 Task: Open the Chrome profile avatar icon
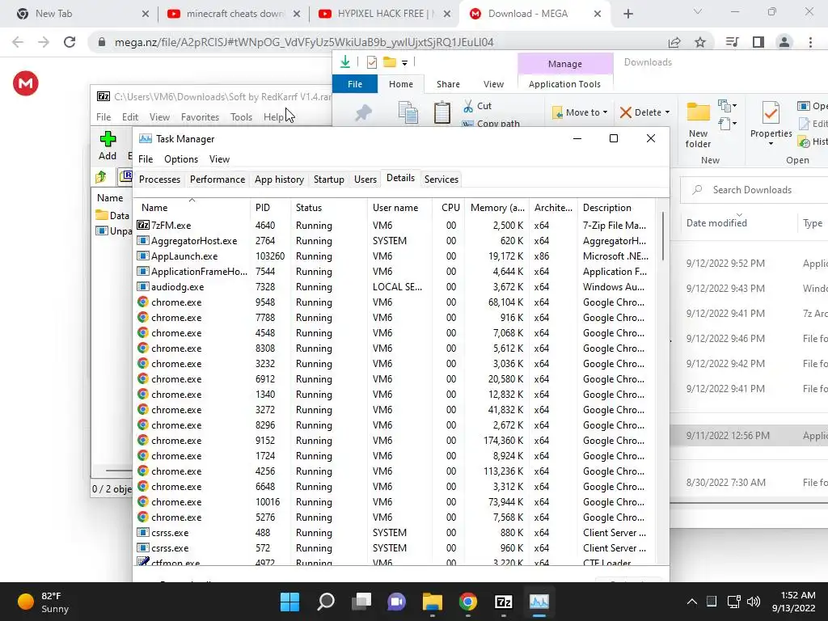pos(784,42)
